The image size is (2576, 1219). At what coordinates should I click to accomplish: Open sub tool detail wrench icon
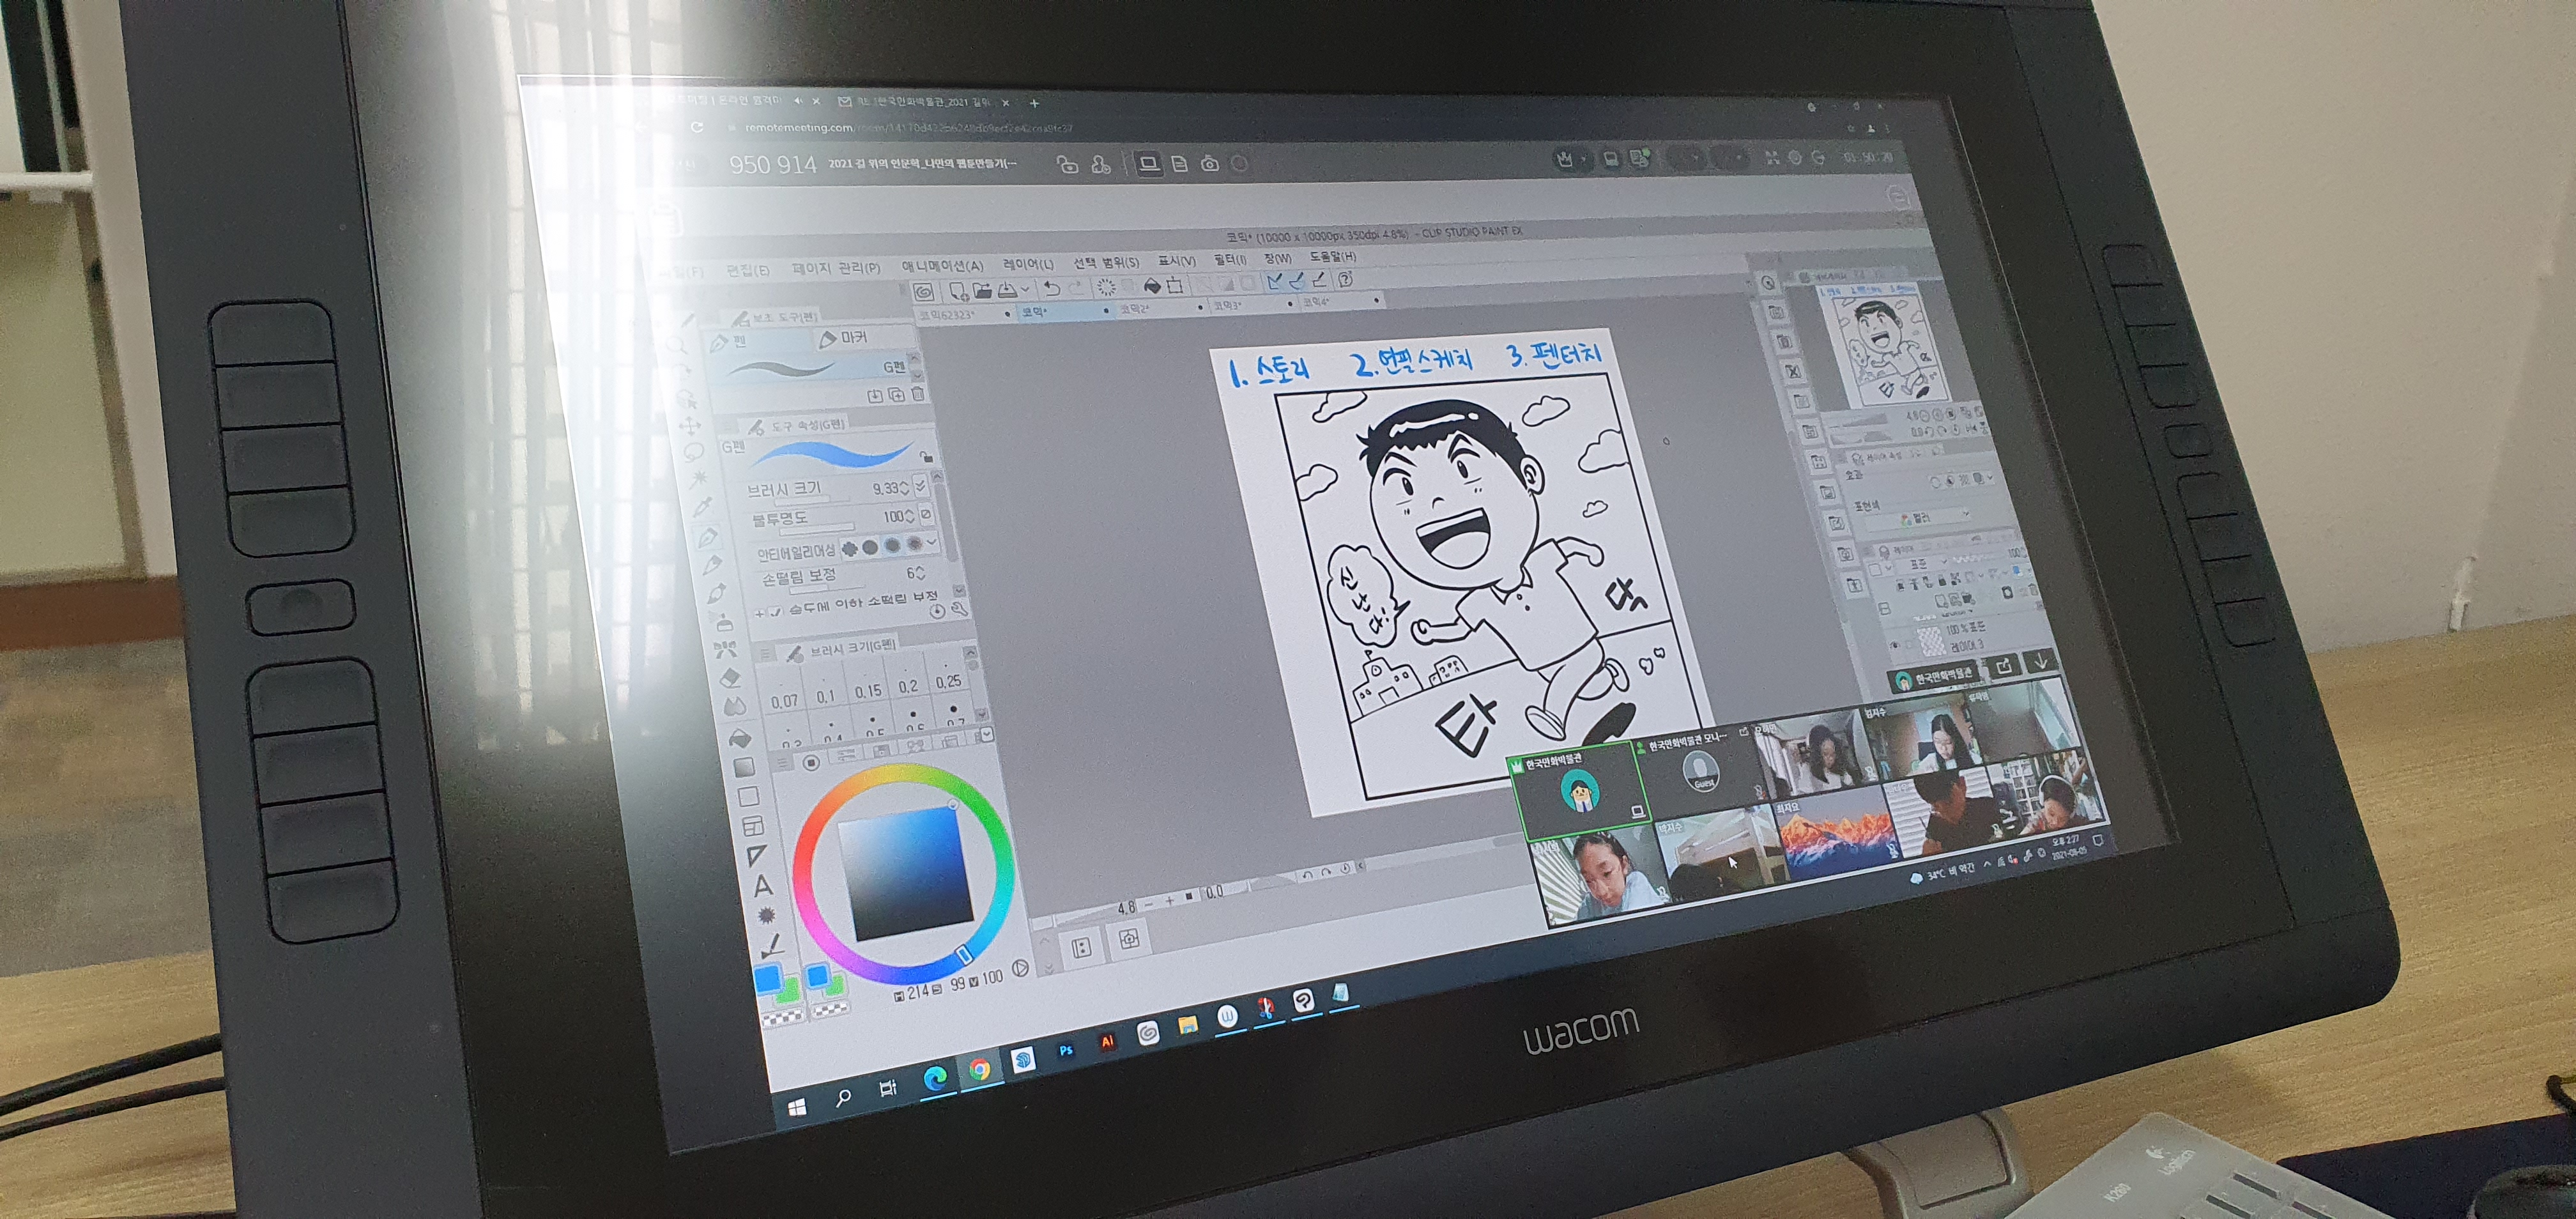coord(959,609)
